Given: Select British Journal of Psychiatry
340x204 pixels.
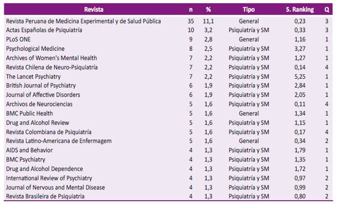Looking at the screenshot, I should [41, 86].
